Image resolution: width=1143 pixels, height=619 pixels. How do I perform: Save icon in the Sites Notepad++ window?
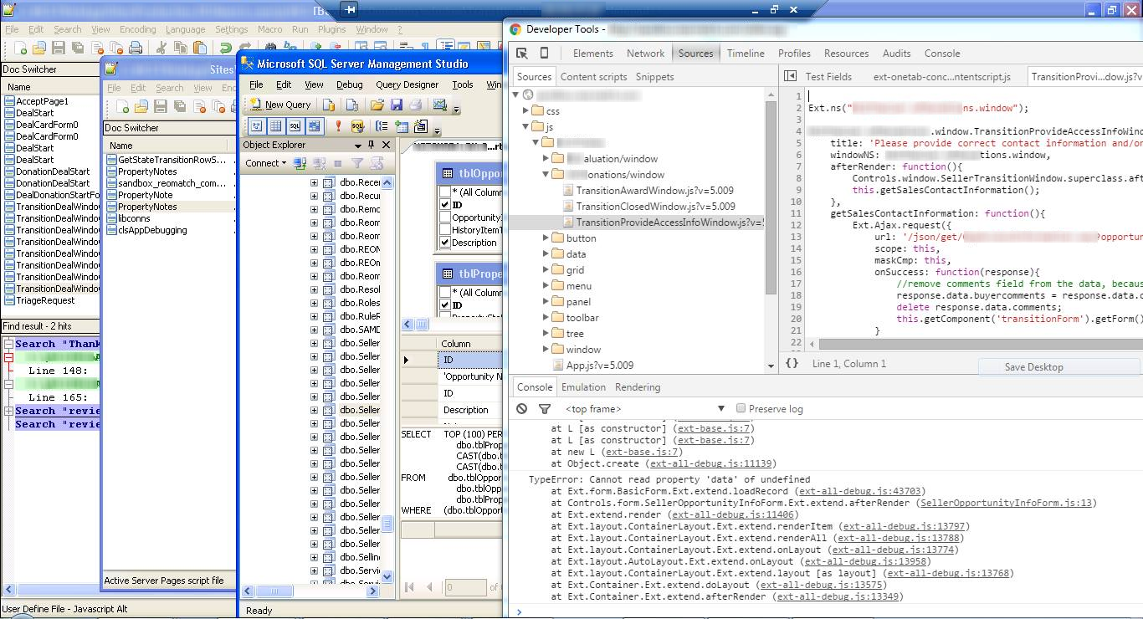161,107
